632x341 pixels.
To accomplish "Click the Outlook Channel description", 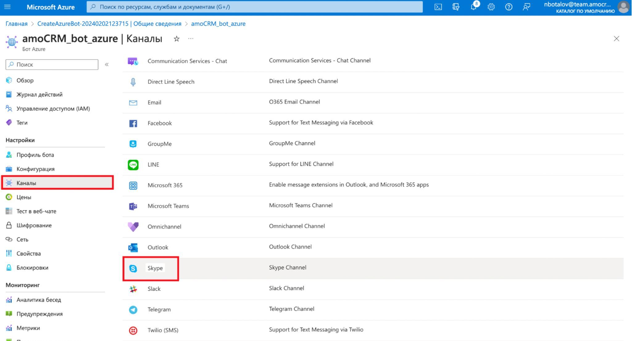I will [x=290, y=247].
